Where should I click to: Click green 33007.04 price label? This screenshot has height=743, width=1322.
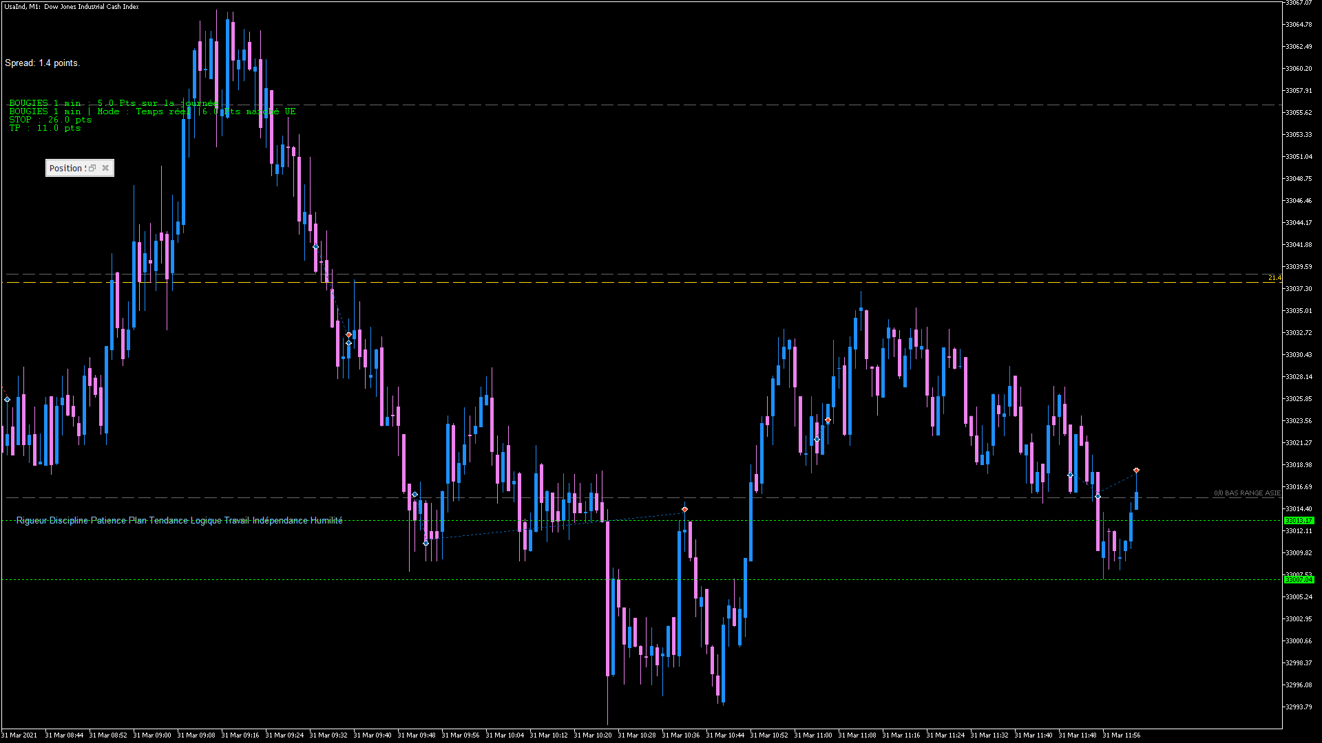(x=1299, y=580)
